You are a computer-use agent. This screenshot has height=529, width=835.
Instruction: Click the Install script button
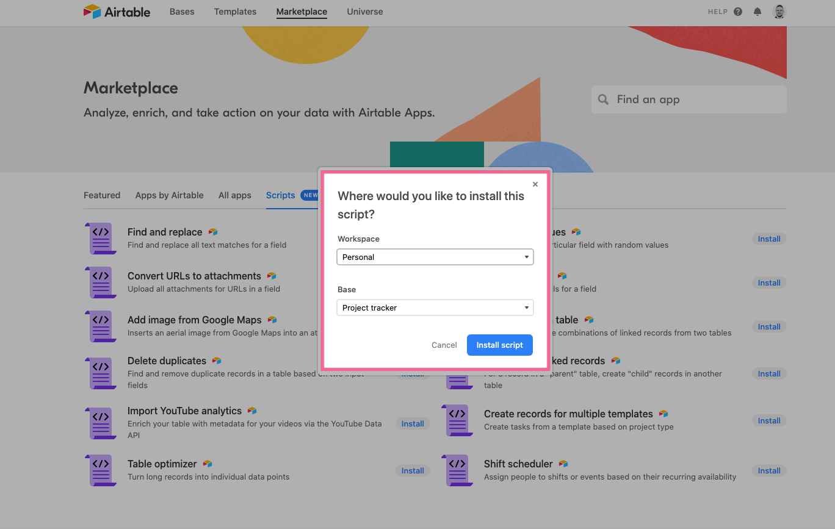pos(500,345)
